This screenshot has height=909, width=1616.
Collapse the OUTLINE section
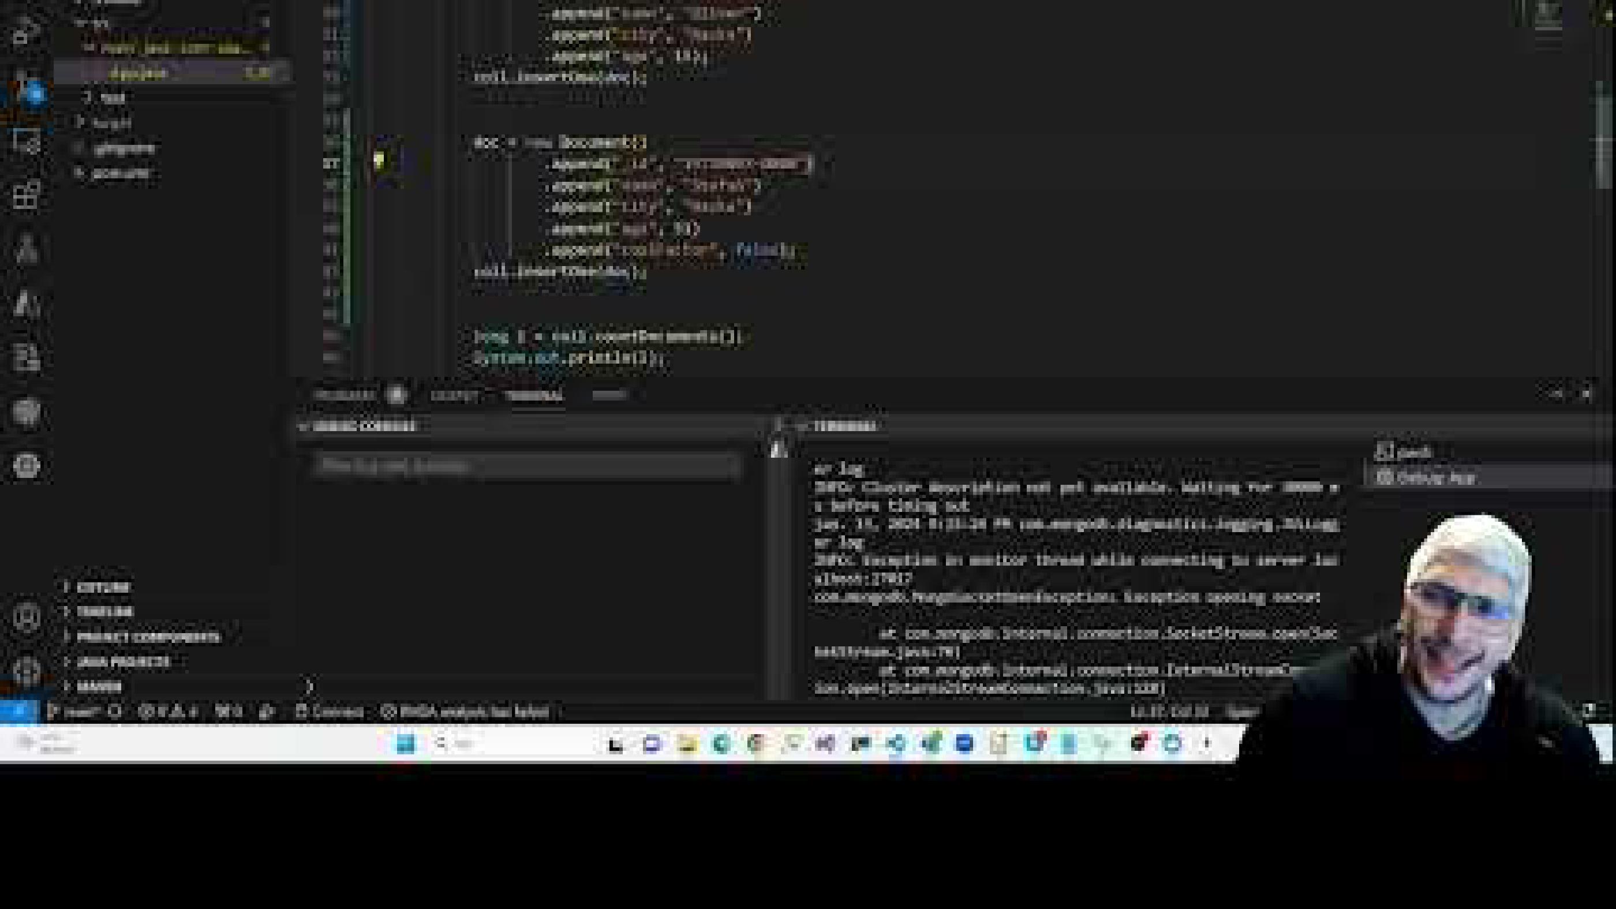tap(94, 586)
